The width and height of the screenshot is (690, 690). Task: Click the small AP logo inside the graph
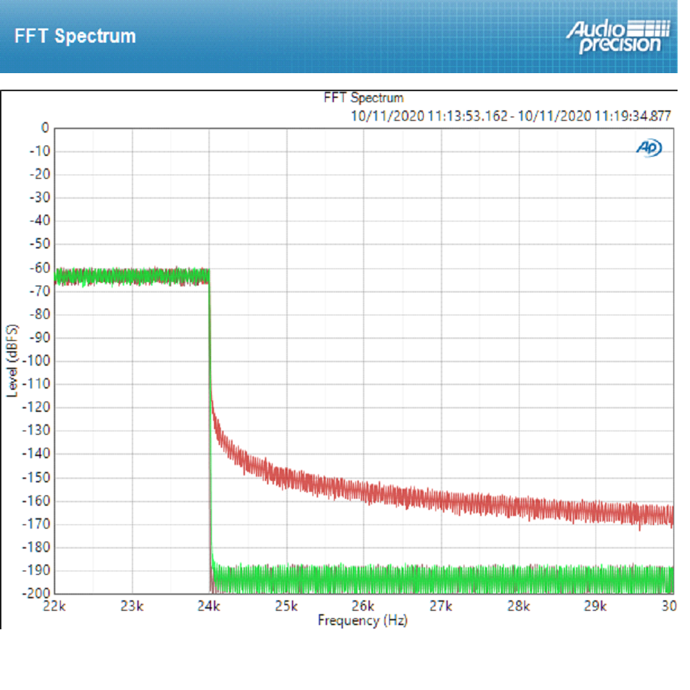649,148
